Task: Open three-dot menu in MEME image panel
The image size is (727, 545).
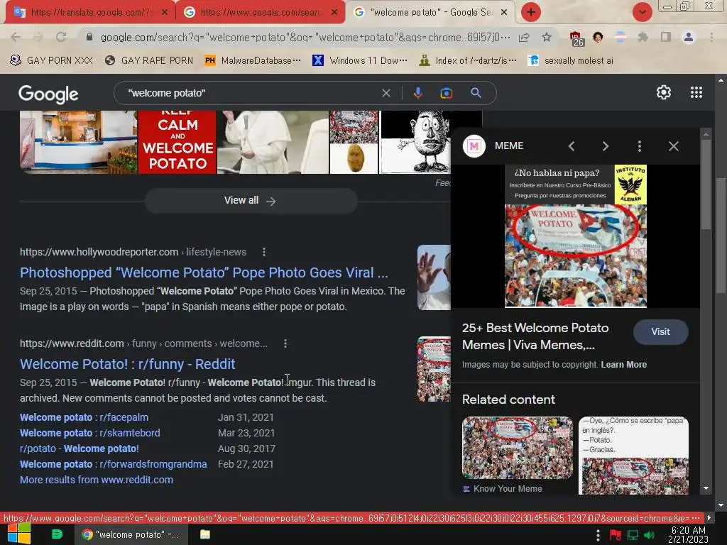Action: click(x=640, y=146)
